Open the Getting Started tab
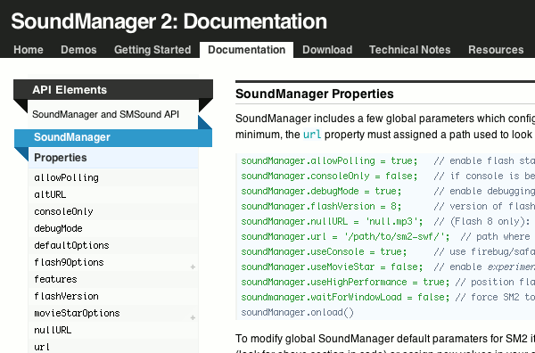535x353 pixels. [x=152, y=50]
